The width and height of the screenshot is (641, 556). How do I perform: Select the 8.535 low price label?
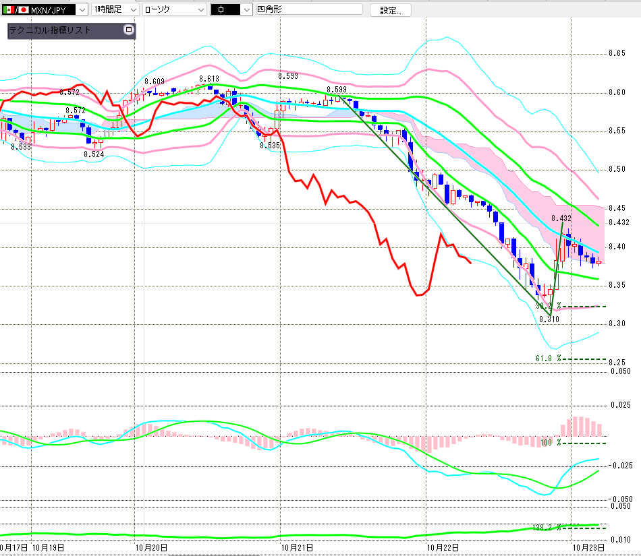270,146
